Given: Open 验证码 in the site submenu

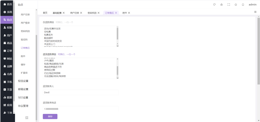Looking at the screenshot, I should pyautogui.click(x=24, y=40).
